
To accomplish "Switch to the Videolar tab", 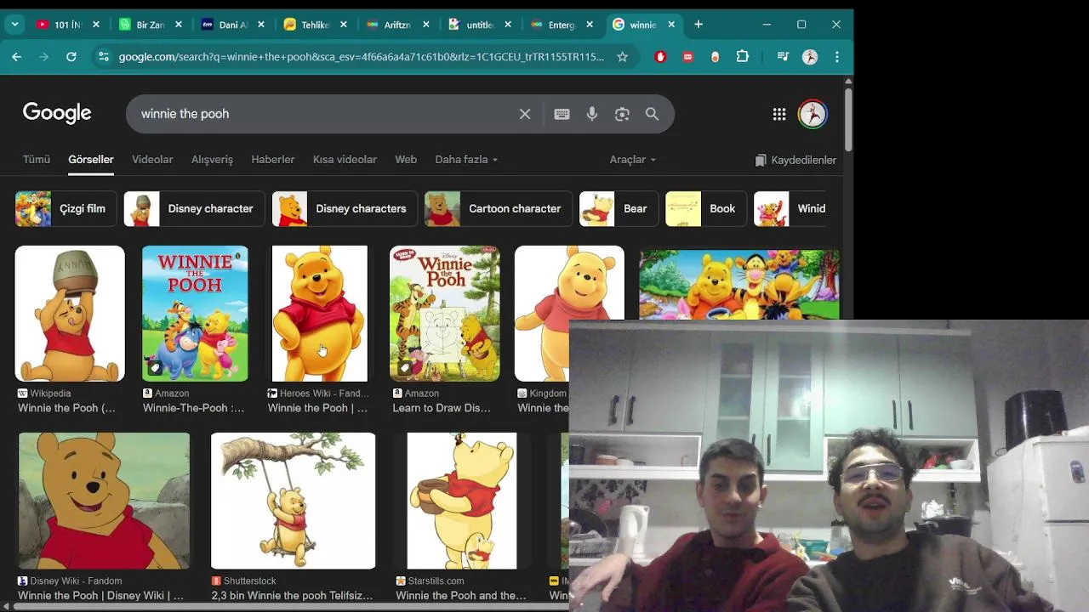I will pos(152,160).
